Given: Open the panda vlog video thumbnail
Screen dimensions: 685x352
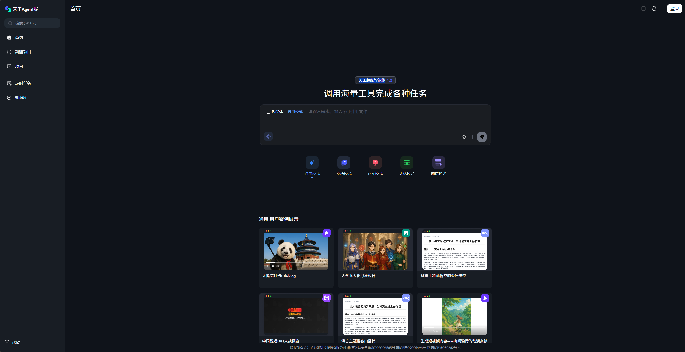Looking at the screenshot, I should coord(296,251).
